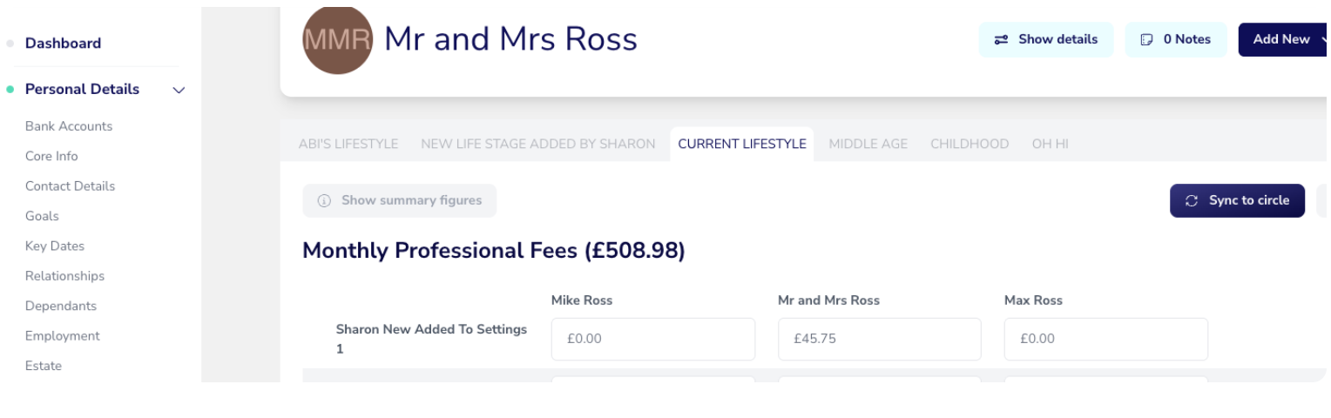Click the note icon beside 0 Notes
Viewport: 1331px width, 418px height.
pyautogui.click(x=1147, y=39)
